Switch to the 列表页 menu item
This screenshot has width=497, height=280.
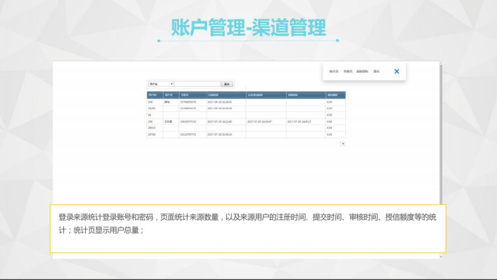point(348,72)
